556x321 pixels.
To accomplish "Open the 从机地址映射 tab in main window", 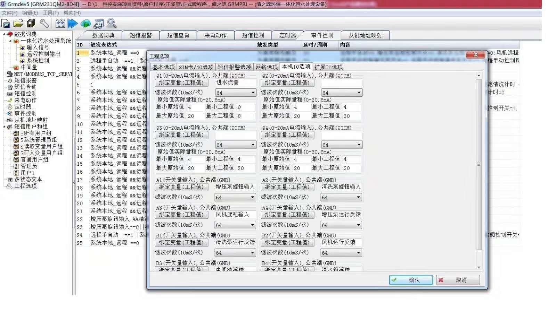I will [365, 35].
